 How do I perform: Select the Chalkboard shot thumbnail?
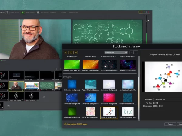click(47, 86)
